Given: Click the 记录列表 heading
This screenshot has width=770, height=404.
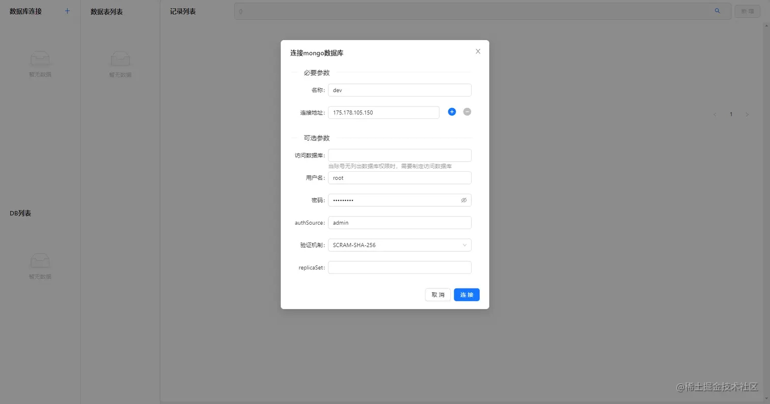Looking at the screenshot, I should 183,11.
